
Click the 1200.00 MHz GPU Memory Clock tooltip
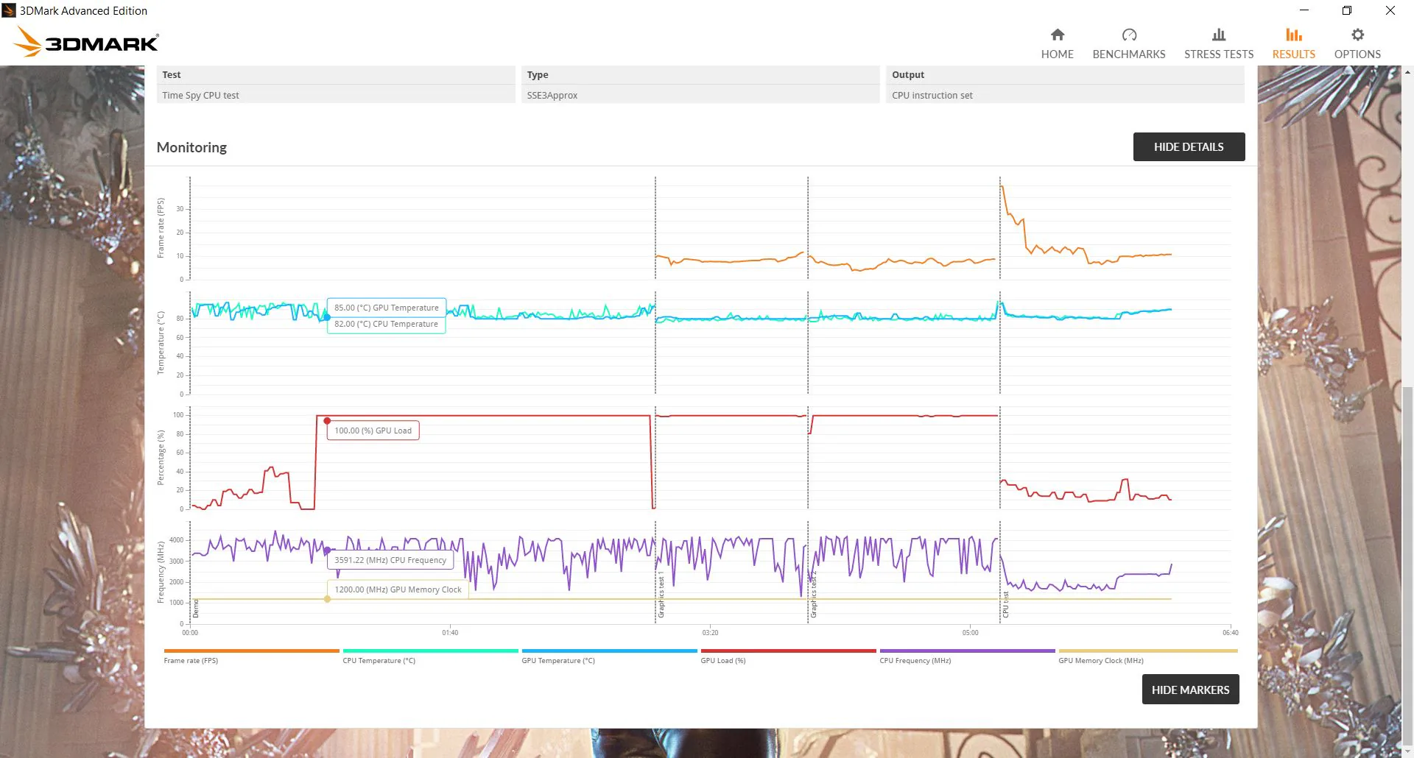[398, 589]
